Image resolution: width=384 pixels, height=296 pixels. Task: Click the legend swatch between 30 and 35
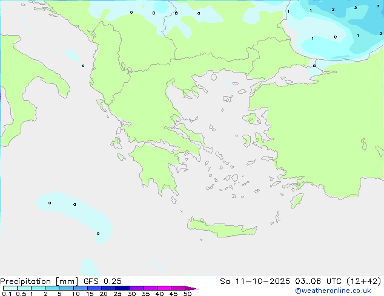click(x=136, y=288)
